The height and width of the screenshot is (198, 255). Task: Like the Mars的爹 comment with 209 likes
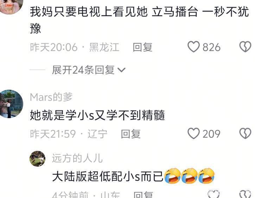(193, 133)
